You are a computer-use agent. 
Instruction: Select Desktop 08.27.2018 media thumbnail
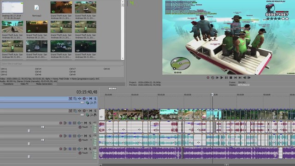12,7
